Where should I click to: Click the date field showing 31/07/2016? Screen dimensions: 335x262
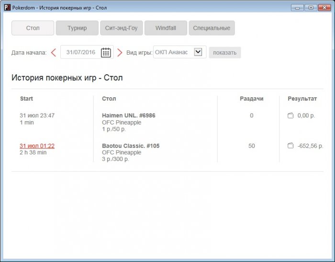click(81, 53)
